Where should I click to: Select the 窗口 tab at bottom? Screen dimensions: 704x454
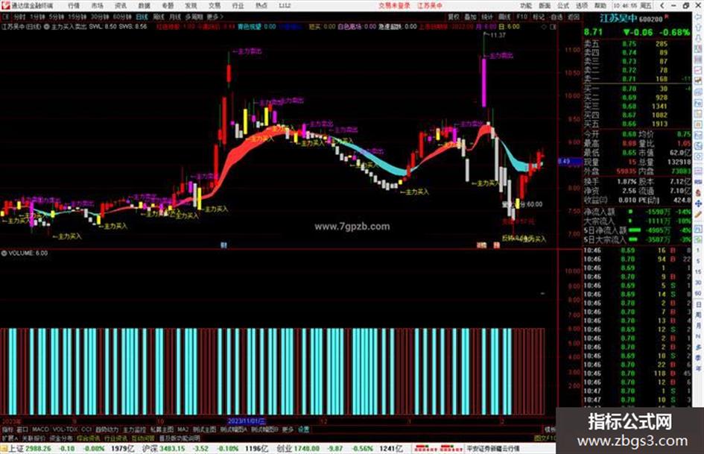pyautogui.click(x=22, y=429)
